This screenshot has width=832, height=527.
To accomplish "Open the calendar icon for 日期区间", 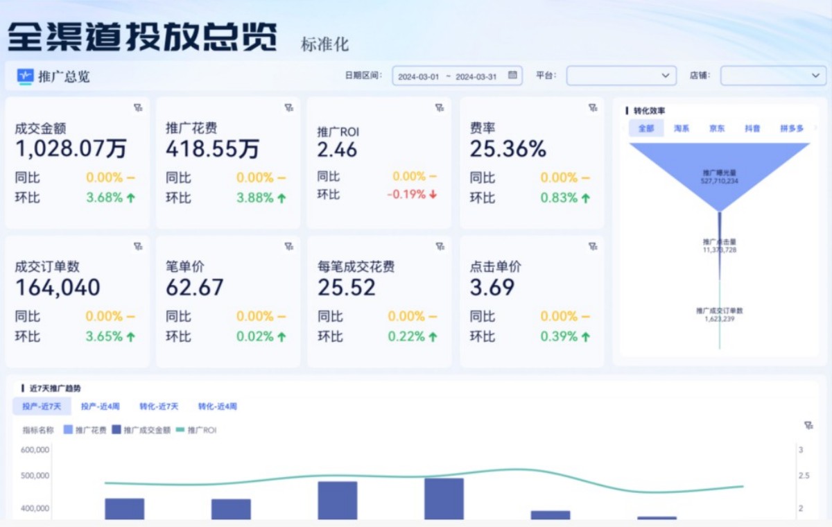I will (510, 76).
